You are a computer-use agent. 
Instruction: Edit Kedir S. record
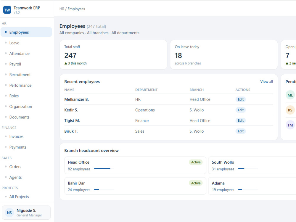[x=240, y=110]
